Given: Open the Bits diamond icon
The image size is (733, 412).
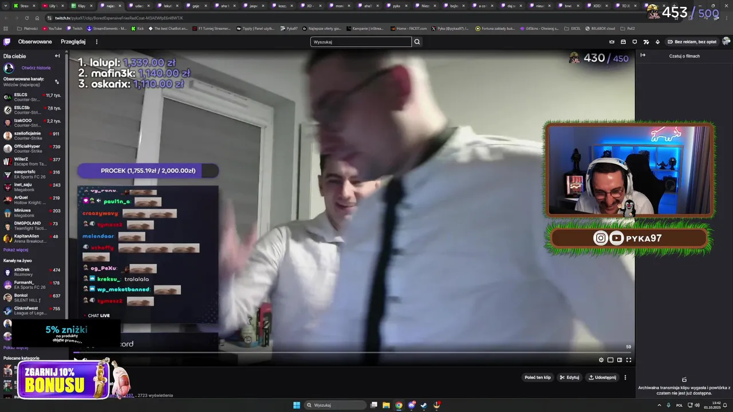Looking at the screenshot, I should click(657, 42).
